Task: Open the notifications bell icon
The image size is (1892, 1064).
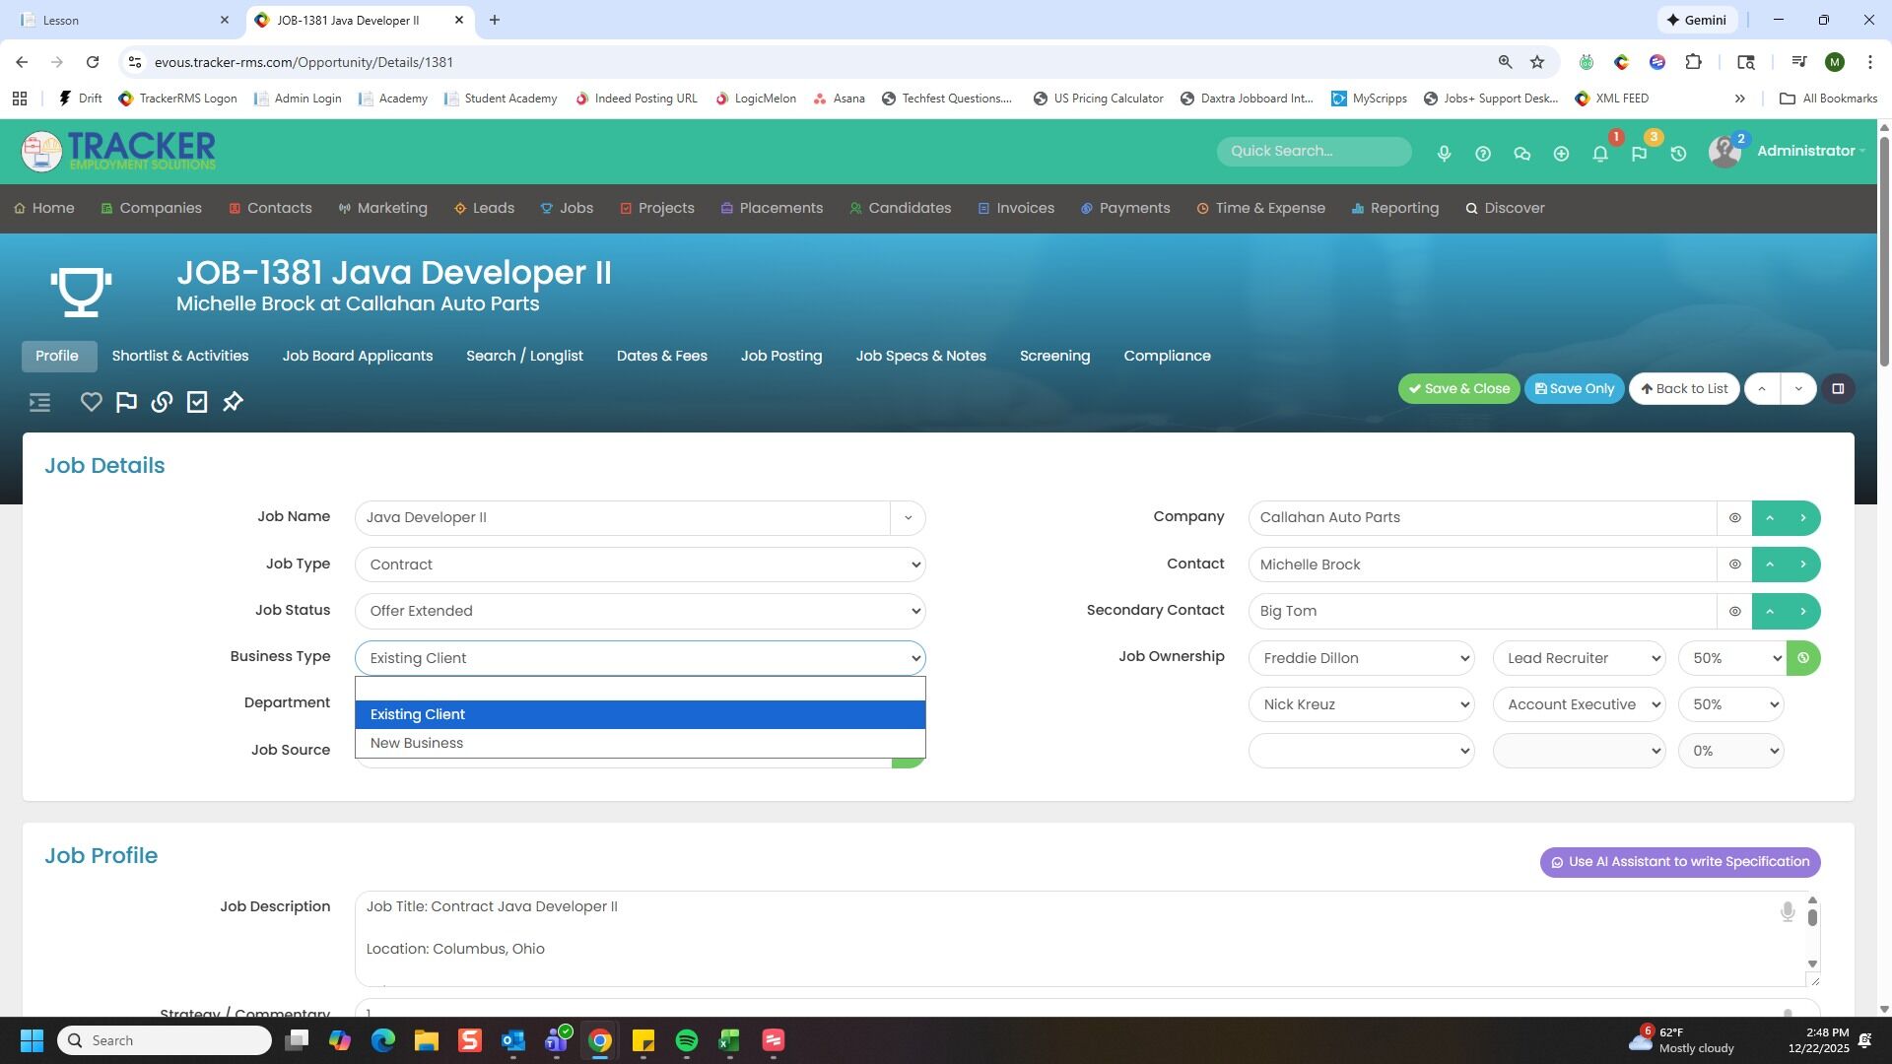Action: click(x=1600, y=154)
